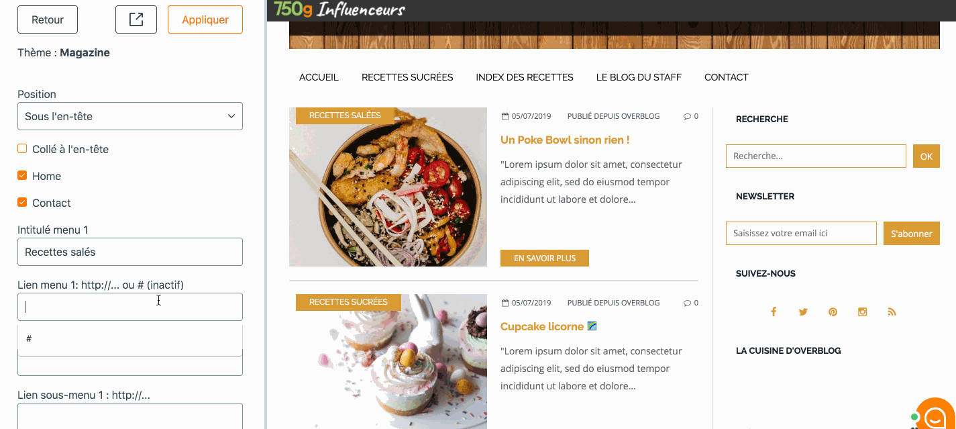Click the comment bubble icon on Poke Bowl post
This screenshot has height=429, width=956.
(x=687, y=116)
